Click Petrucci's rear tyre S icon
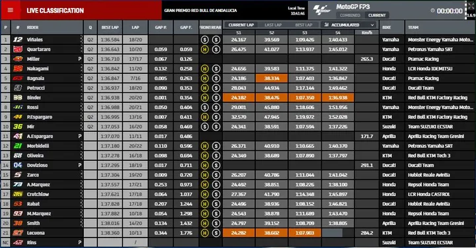This screenshot has width=476, height=248. (216, 88)
